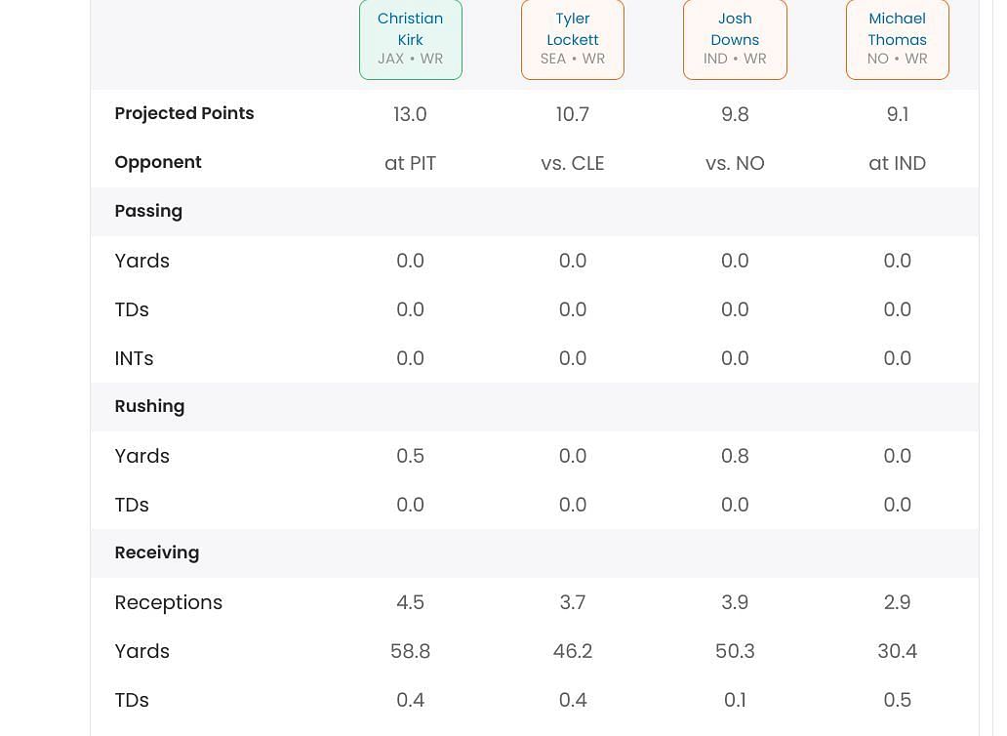Image resolution: width=1007 pixels, height=736 pixels.
Task: Select the "at IND" opponent cell
Action: point(897,163)
